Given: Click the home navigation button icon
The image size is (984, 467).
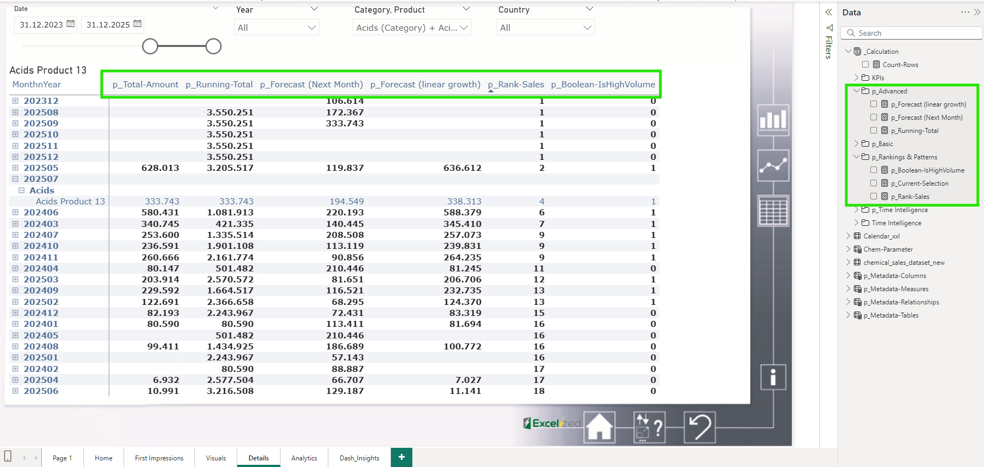Looking at the screenshot, I should [599, 427].
